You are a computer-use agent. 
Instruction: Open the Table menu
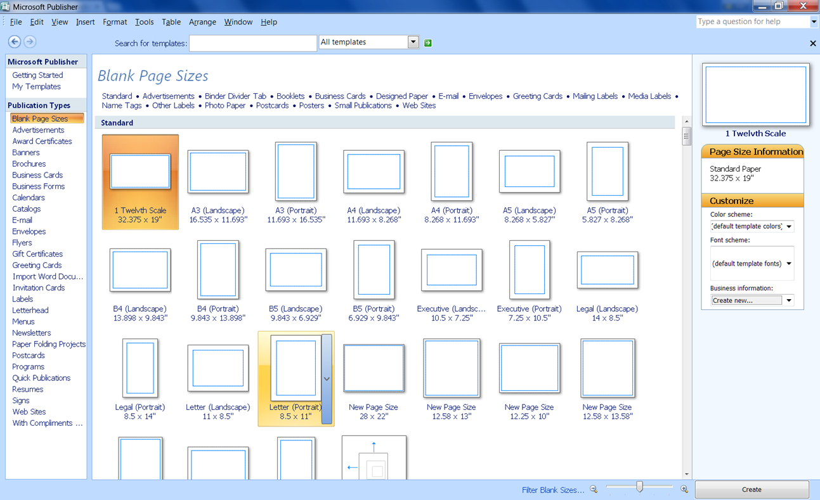(x=171, y=22)
